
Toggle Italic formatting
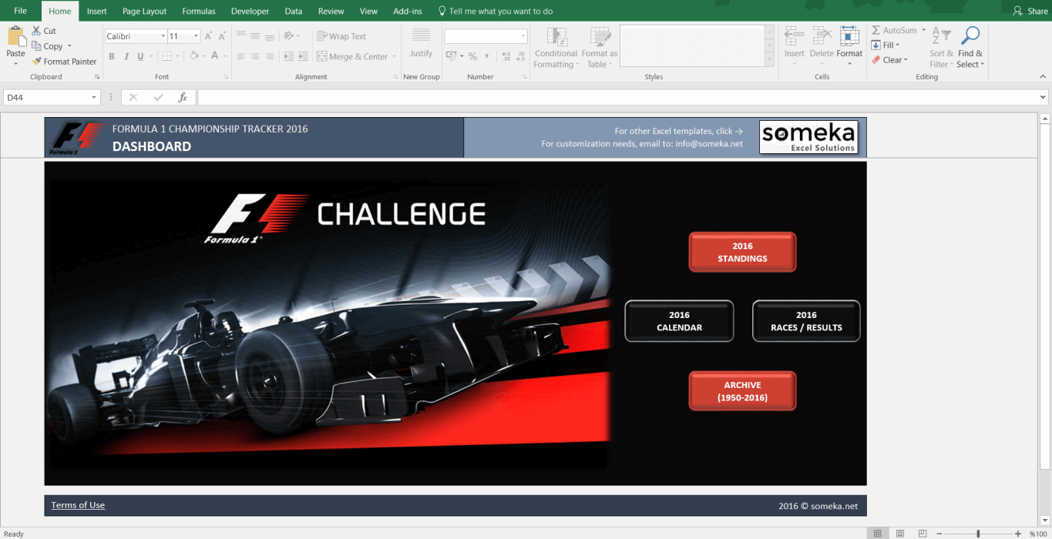[x=126, y=56]
